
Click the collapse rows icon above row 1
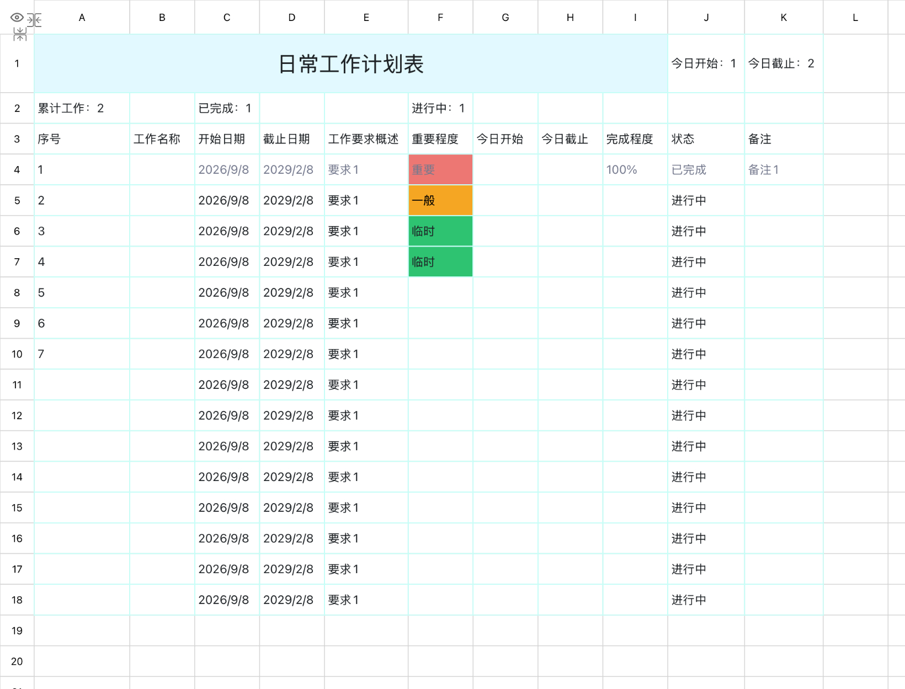20,35
